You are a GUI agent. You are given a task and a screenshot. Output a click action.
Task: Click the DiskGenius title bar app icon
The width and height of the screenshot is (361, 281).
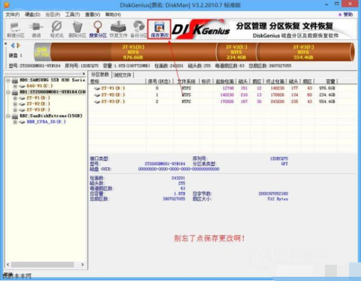click(x=7, y=4)
